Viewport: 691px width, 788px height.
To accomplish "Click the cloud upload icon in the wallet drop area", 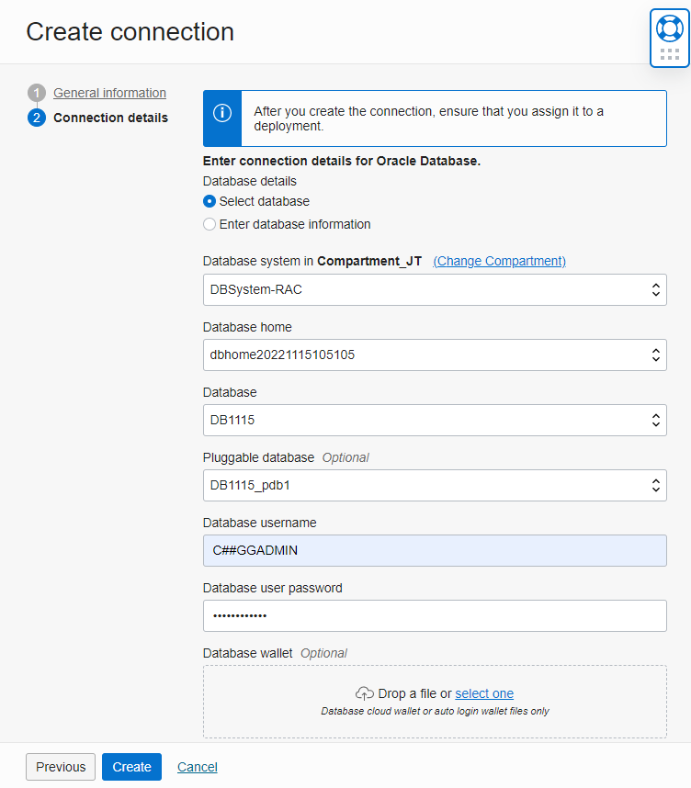I will 365,692.
